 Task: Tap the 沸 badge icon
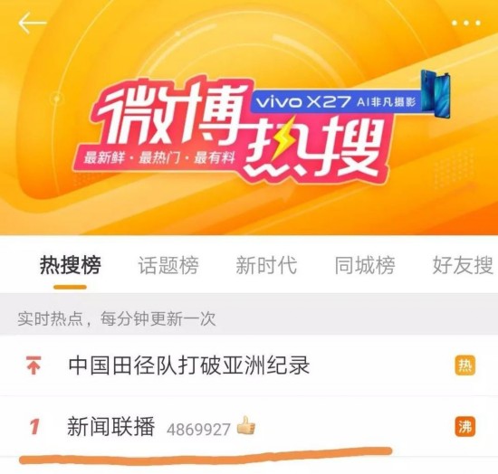(465, 427)
